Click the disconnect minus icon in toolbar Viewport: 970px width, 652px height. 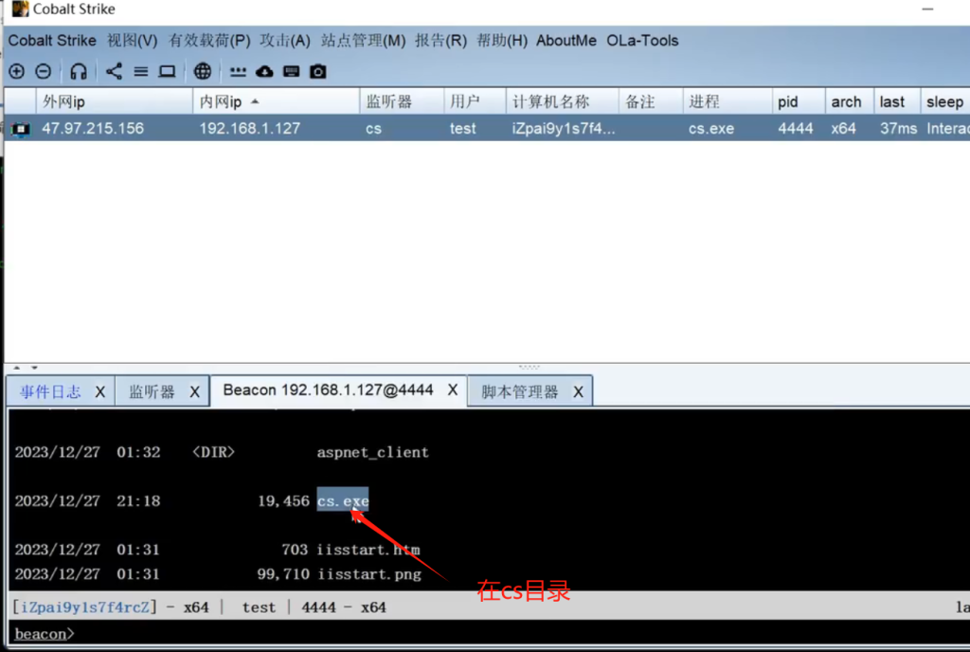click(44, 72)
